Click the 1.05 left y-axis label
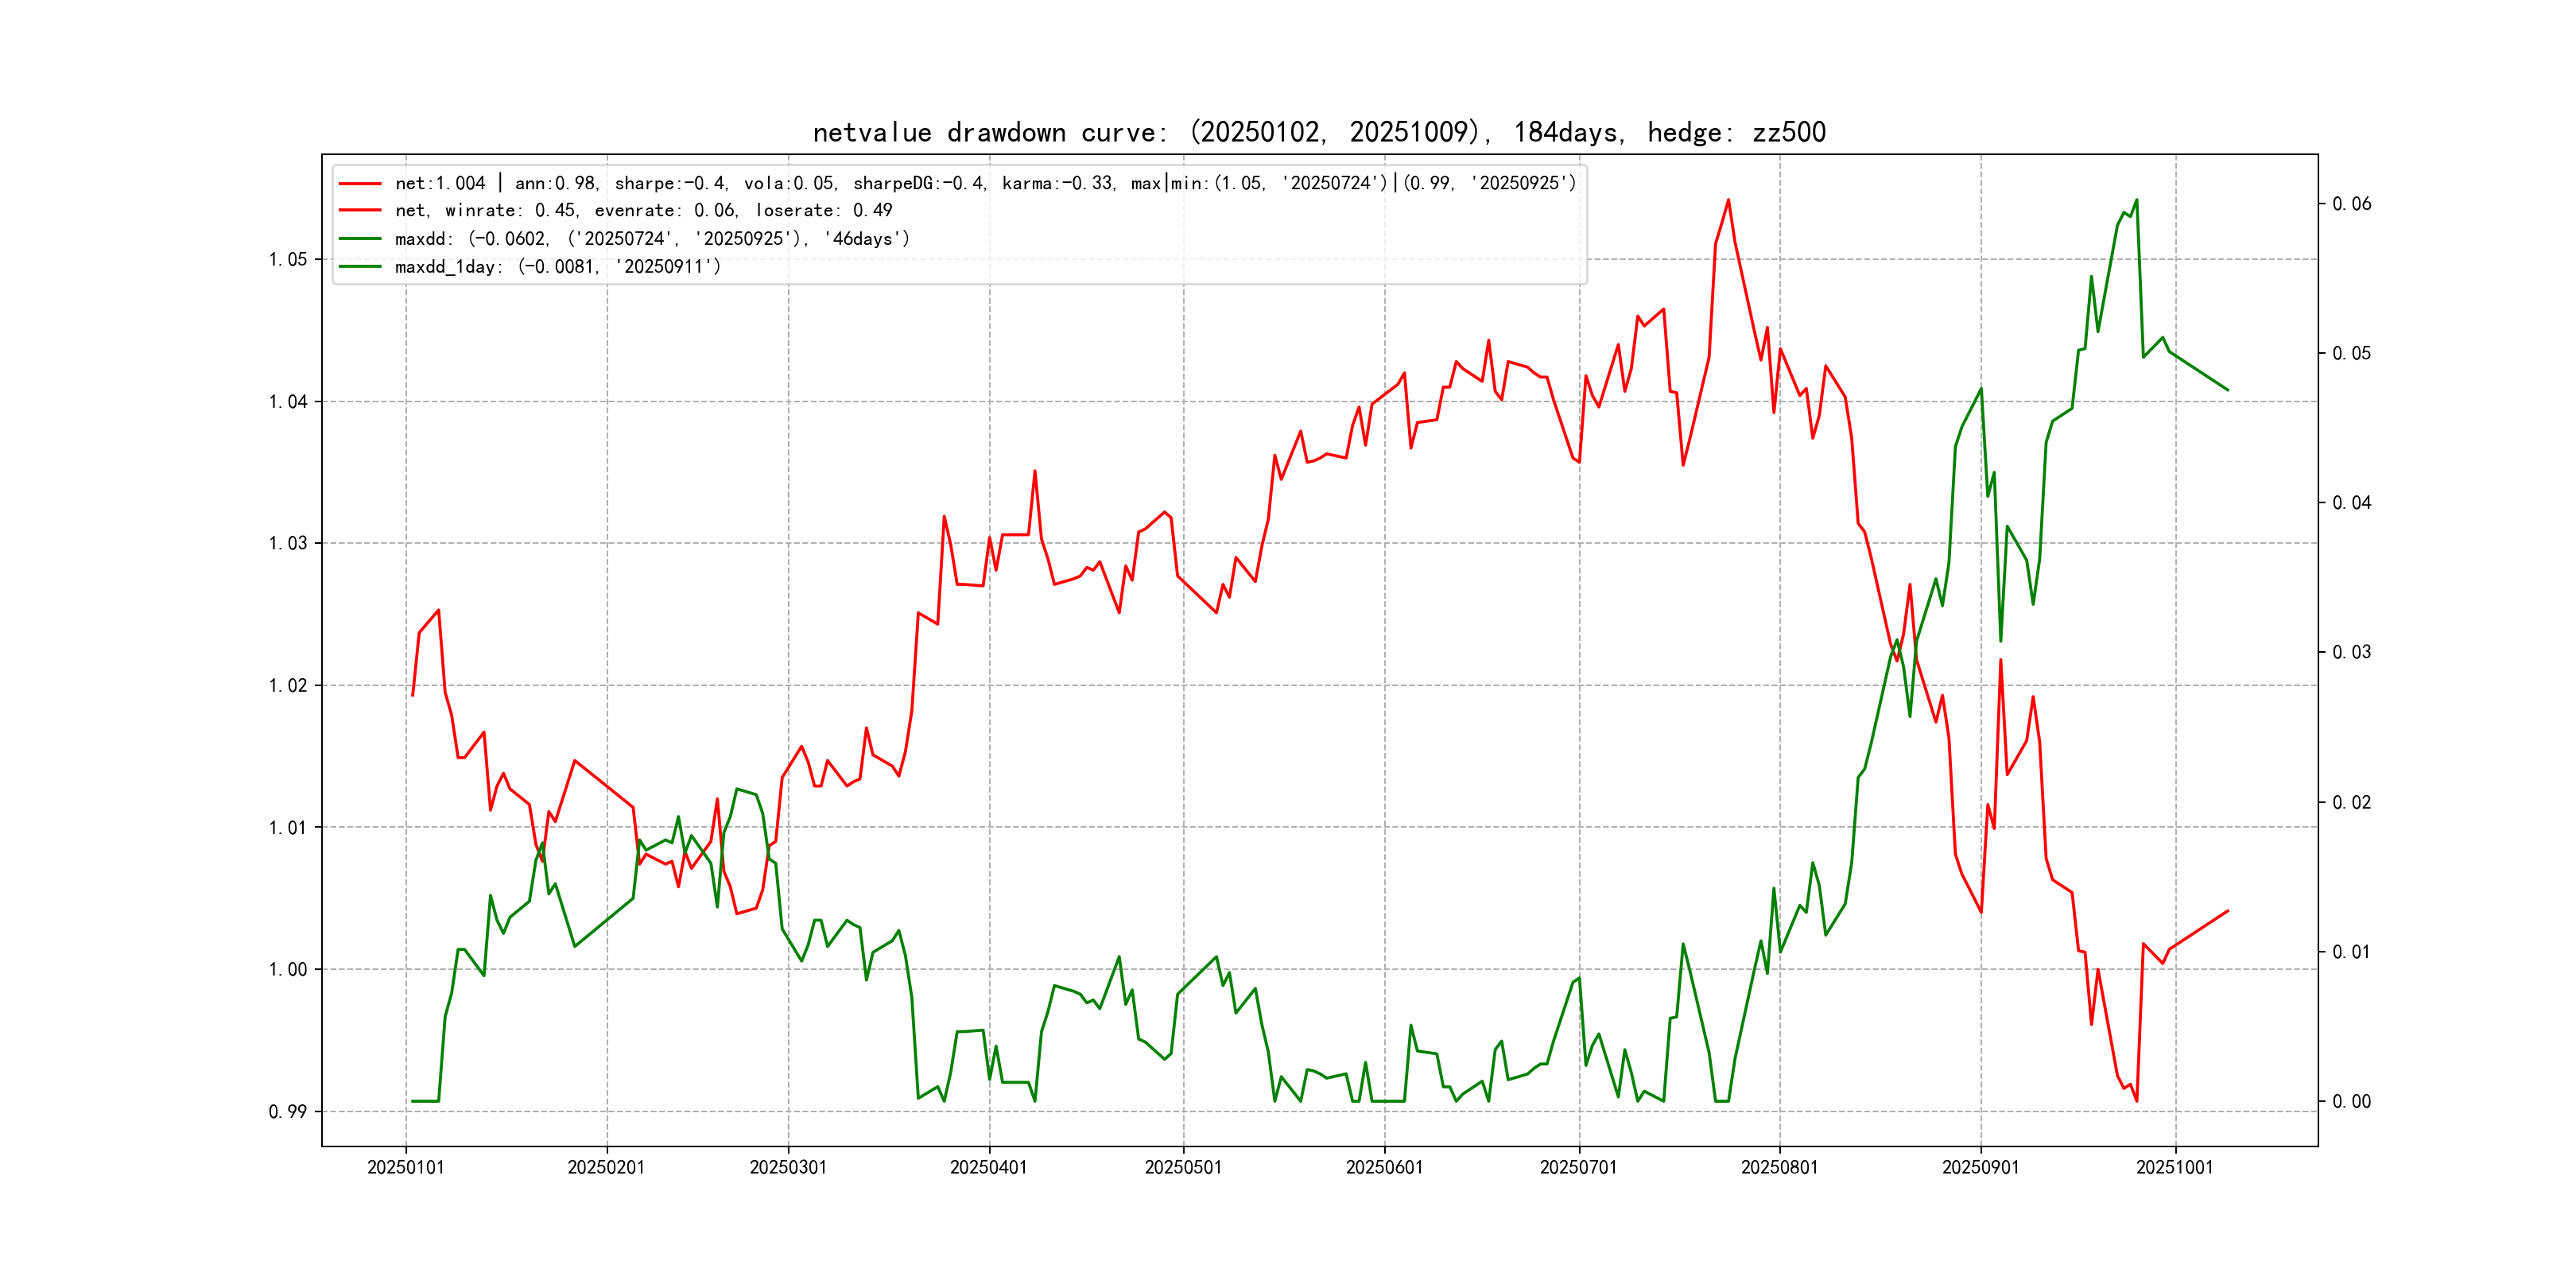This screenshot has height=1288, width=2576. (x=287, y=260)
